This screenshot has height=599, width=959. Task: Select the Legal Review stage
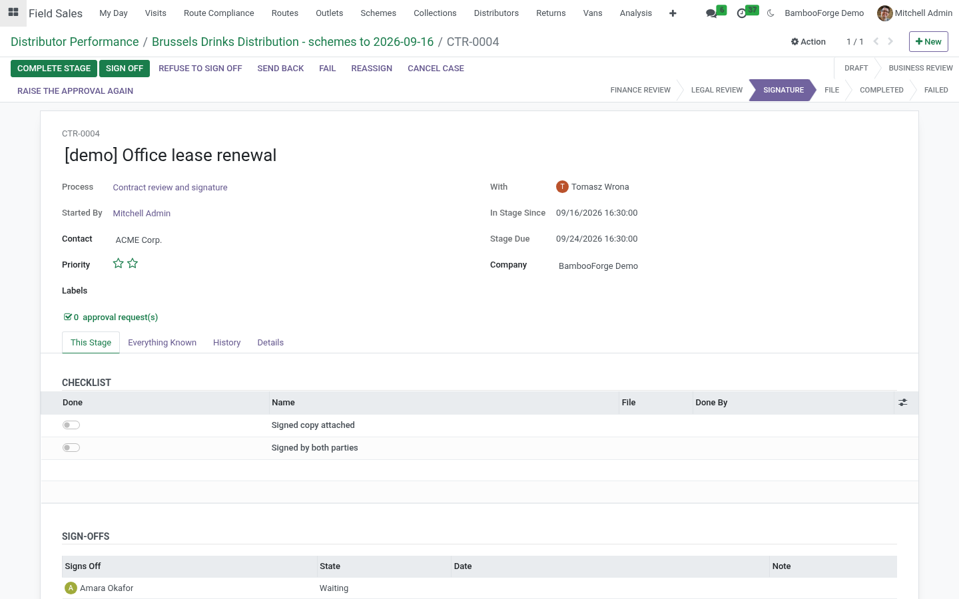point(717,90)
